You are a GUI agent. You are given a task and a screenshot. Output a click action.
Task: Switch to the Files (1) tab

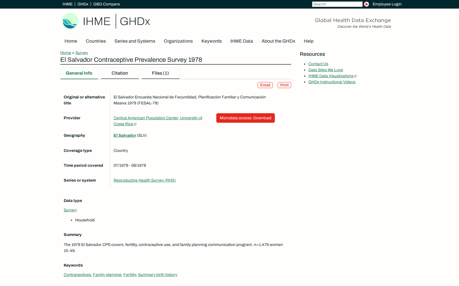(x=161, y=73)
